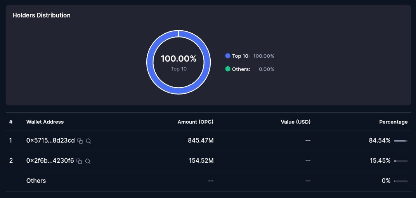The image size is (416, 198).
Task: Copy wallet address 0x5715...8d23cd
Action: coord(80,141)
